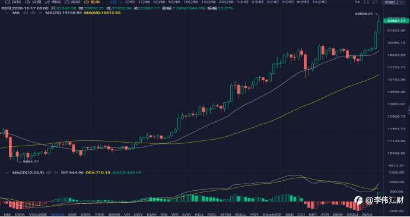Image resolution: width=410 pixels, height=217 pixels.
Task: Select the EMV indicator tab
Action: pyautogui.click(x=152, y=215)
